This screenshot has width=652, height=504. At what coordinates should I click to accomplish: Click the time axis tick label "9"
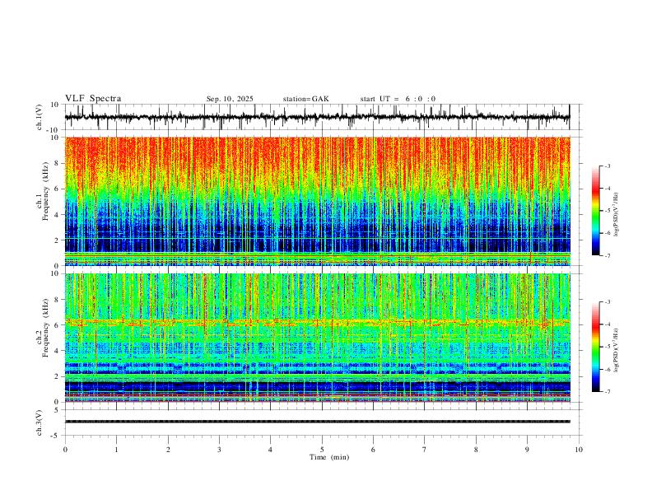tap(527, 450)
